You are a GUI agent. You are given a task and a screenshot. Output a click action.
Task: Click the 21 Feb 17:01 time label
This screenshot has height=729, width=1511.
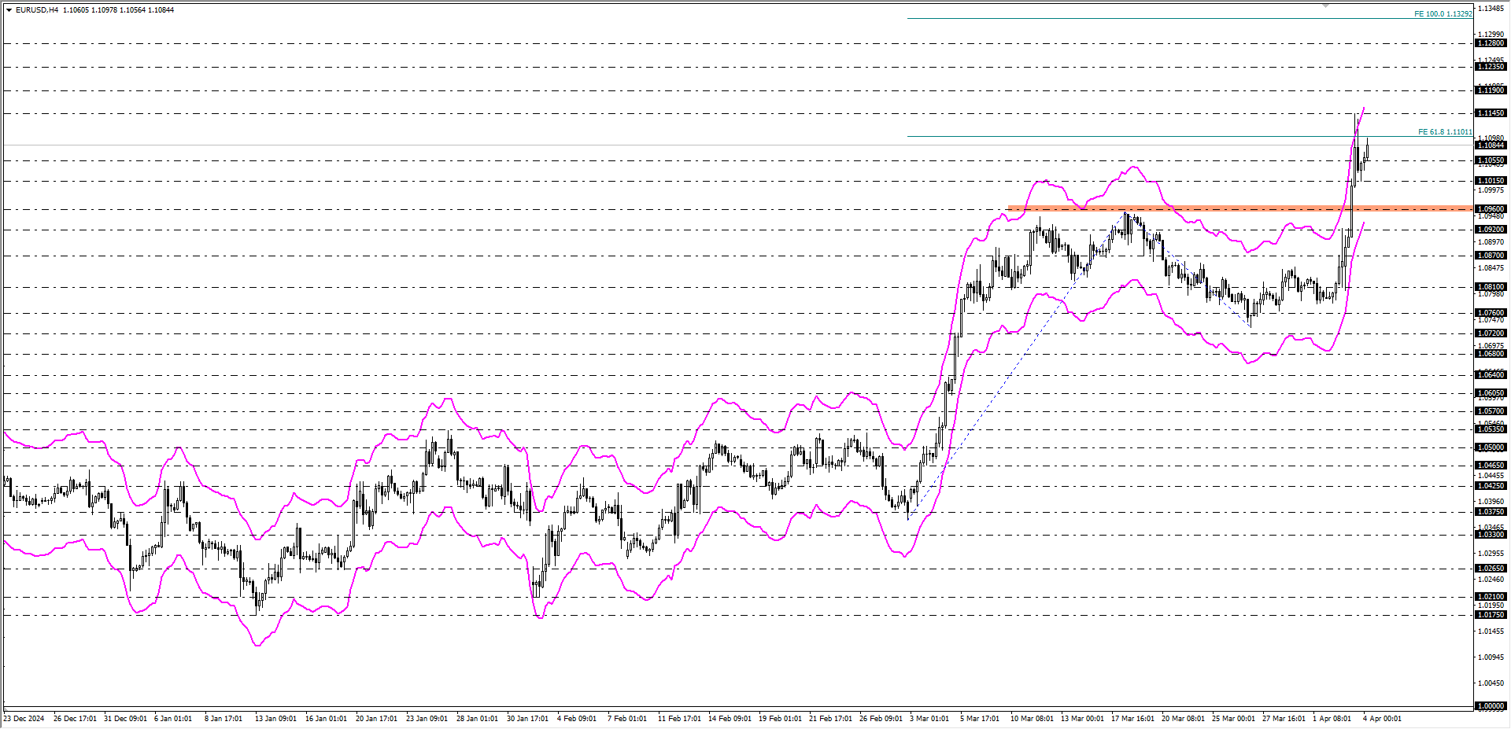(x=831, y=719)
